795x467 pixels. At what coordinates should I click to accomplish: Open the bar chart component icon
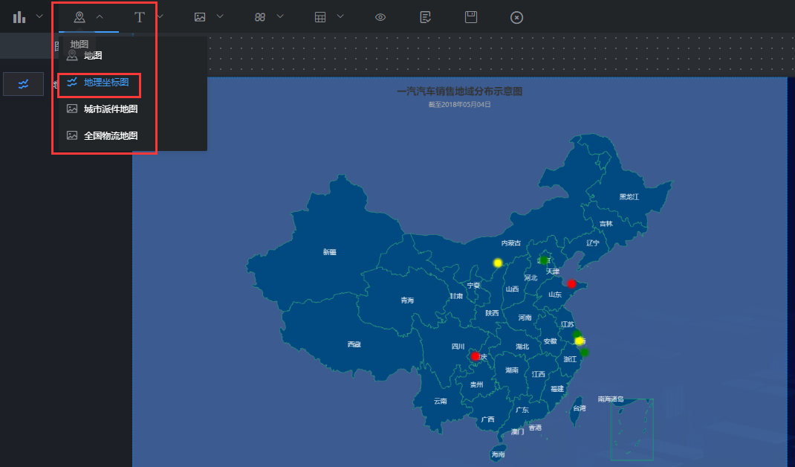[19, 17]
